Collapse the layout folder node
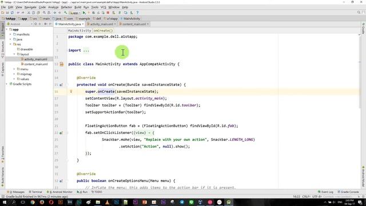This screenshot has width=366, height=206. pyautogui.click(x=14, y=54)
